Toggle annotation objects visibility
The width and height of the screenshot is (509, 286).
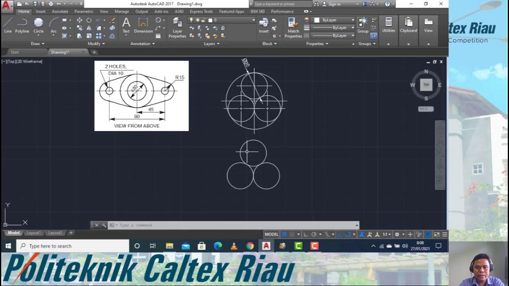[362, 234]
